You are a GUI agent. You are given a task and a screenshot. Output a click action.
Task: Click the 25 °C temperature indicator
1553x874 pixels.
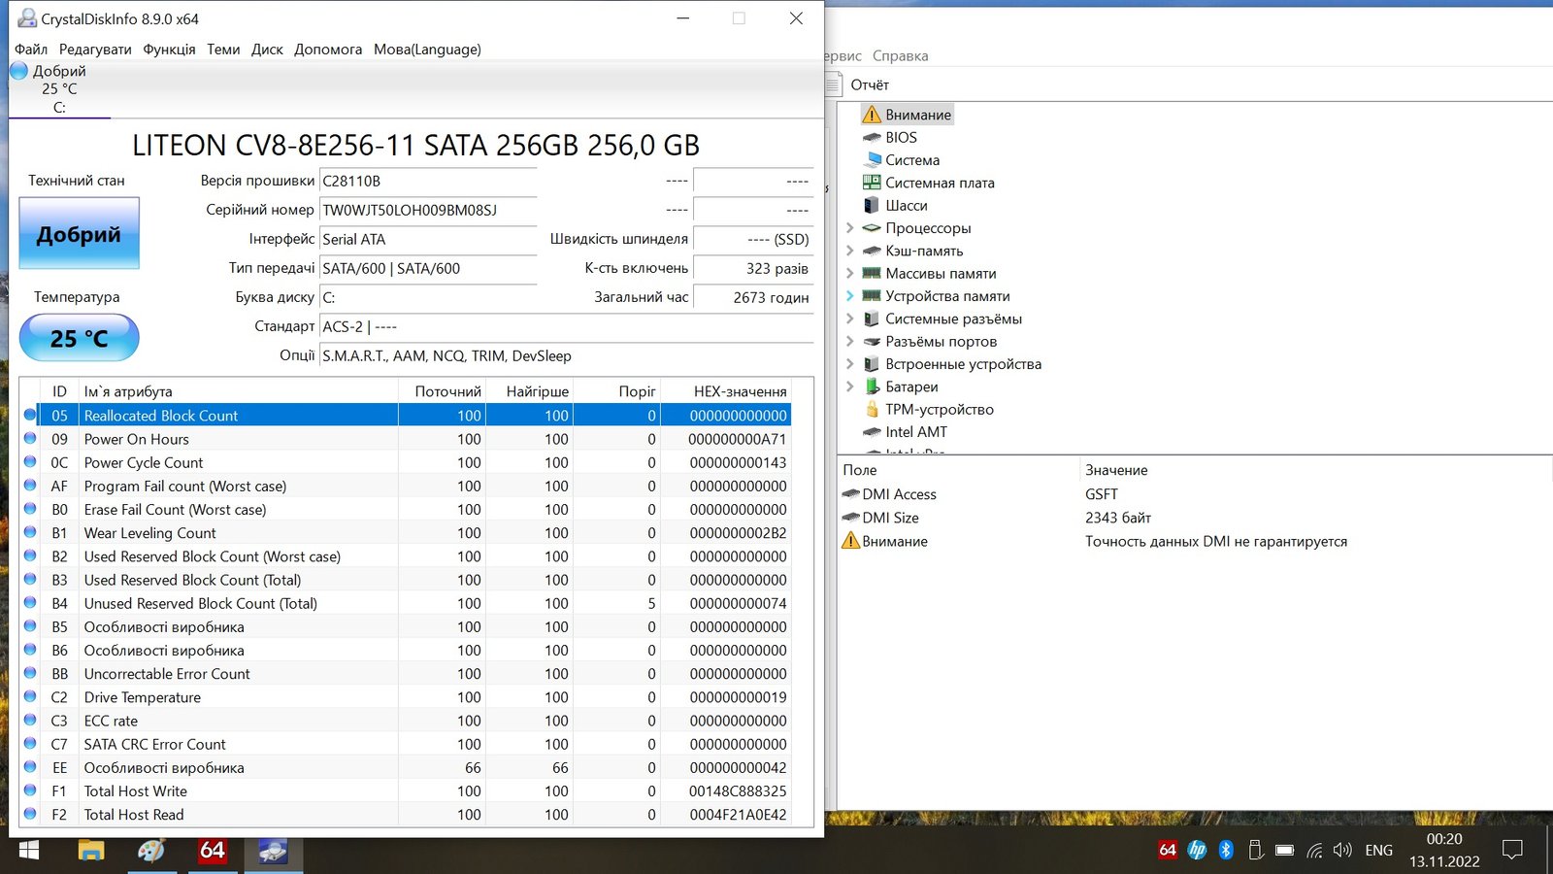79,338
